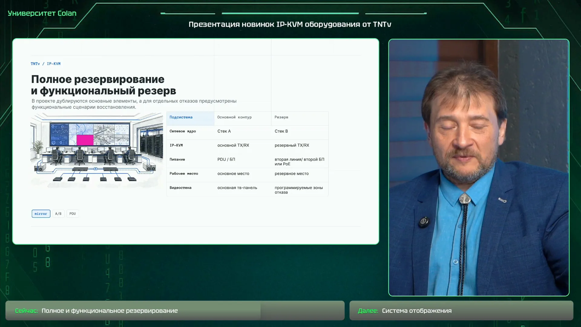Viewport: 581px width, 327px height.
Task: Click the presentation title Презентация новинок IP-KVM
Action: 290,25
